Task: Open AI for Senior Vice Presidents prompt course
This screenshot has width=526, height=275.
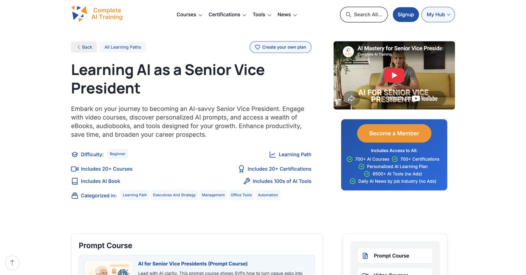Action: click(193, 264)
